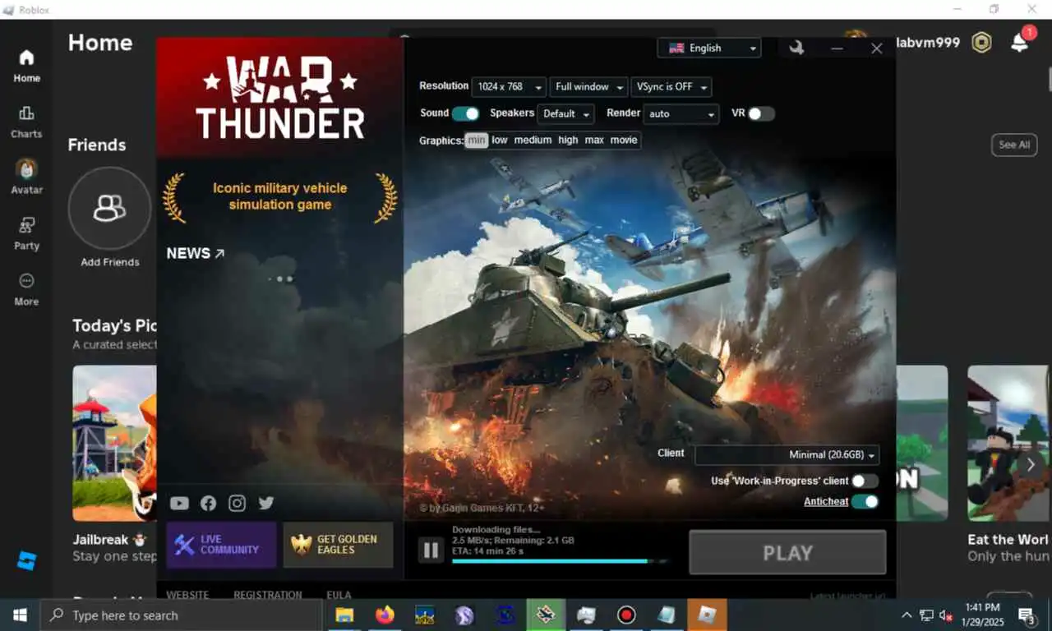Viewport: 1052px width, 631px height.
Task: Enable the 'Work-in-Progress' client toggle
Action: [865, 481]
